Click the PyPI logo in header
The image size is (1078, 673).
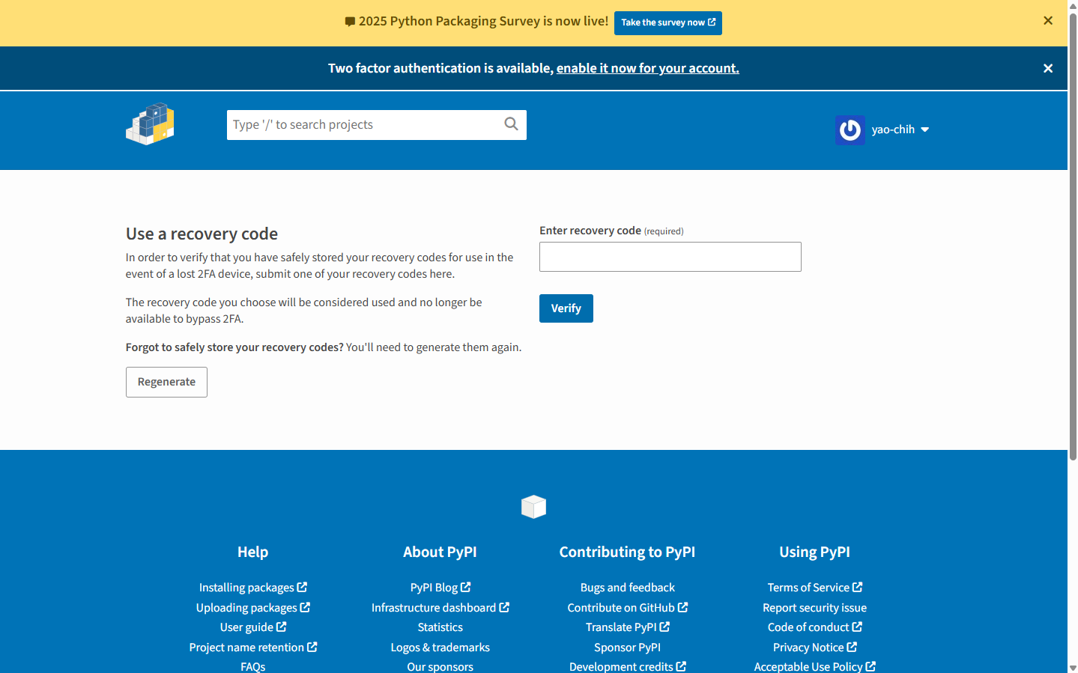pos(150,124)
